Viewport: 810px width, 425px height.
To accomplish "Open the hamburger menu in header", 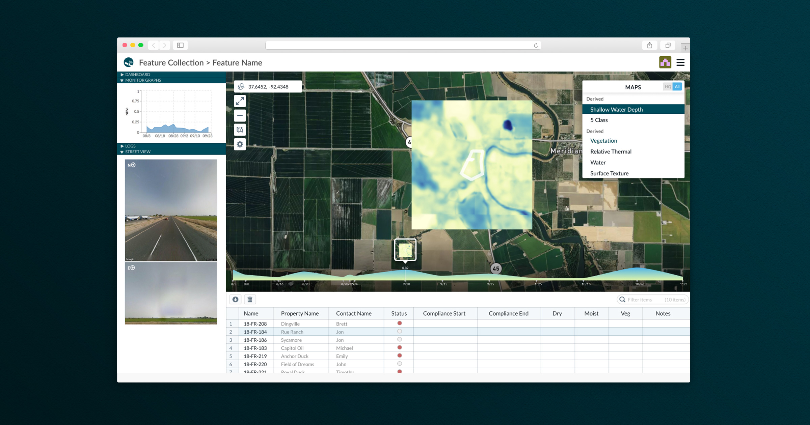I will click(680, 62).
